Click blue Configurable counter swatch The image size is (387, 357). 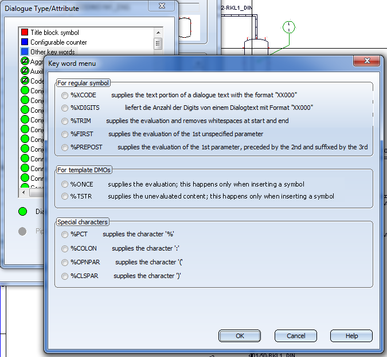pyautogui.click(x=25, y=42)
